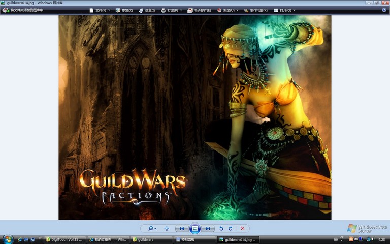
Task: Switch to 我的收藏夹 taskbar window
Action: tap(109, 239)
